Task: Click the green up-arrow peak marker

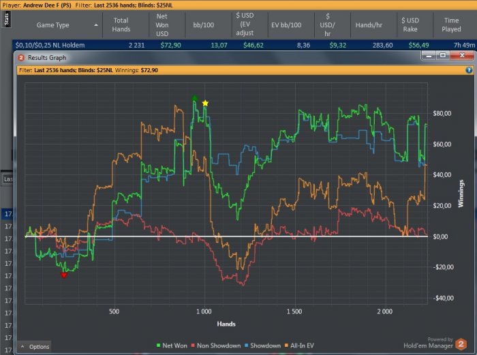Action: tap(196, 99)
